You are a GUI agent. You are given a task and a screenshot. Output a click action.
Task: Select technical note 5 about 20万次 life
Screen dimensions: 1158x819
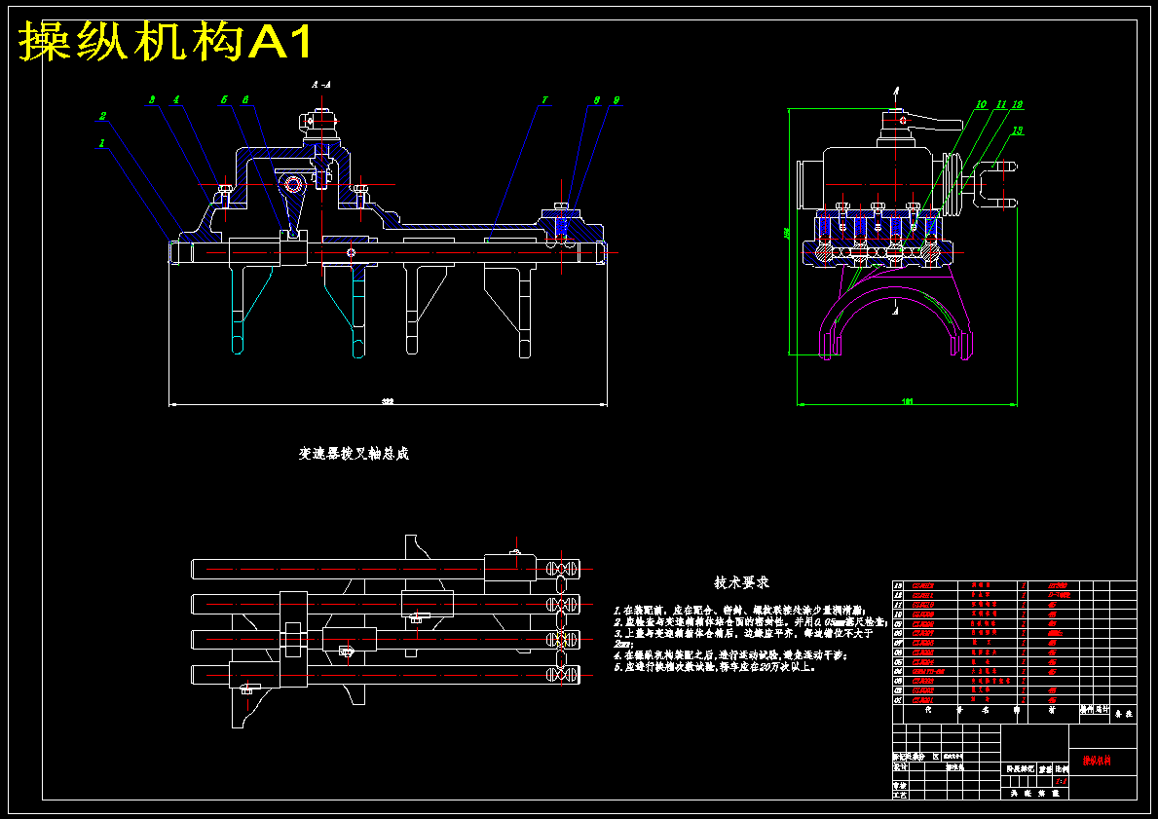tap(714, 666)
